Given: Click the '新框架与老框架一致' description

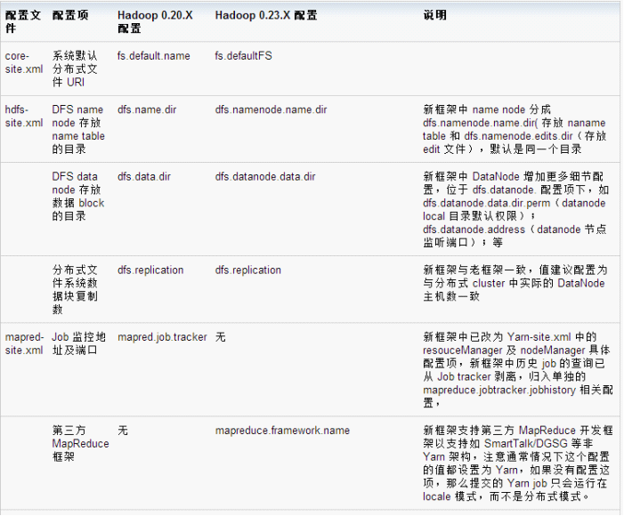Looking at the screenshot, I should [x=515, y=283].
